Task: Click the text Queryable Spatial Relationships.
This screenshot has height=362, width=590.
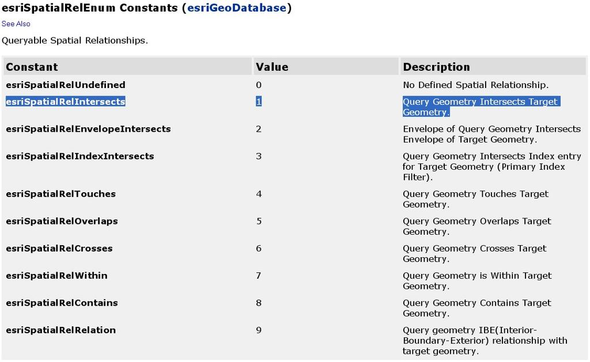Action: [x=75, y=41]
